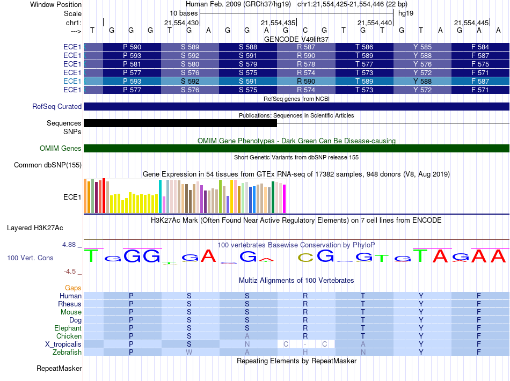Click the -4.5 PhyloP lower scale value
Image resolution: width=510 pixels, height=381 pixels.
[x=70, y=272]
